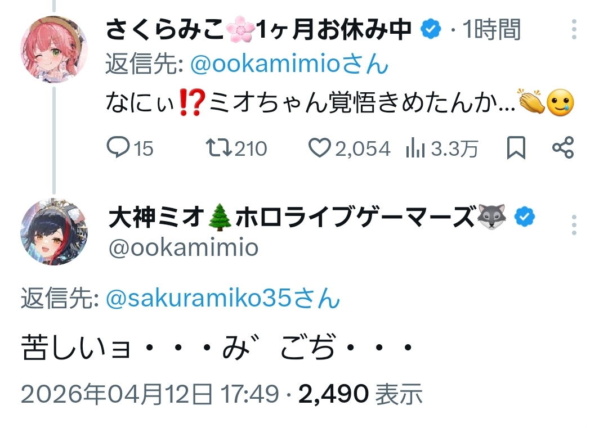Click the @sakuramiko35 reply-to mention link
This screenshot has width=608, height=428.
(223, 299)
